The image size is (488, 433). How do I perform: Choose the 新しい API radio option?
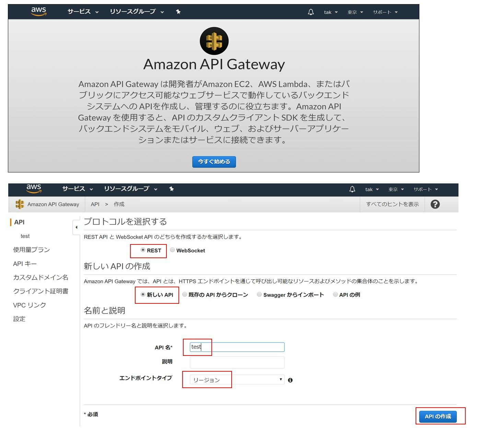tap(143, 294)
